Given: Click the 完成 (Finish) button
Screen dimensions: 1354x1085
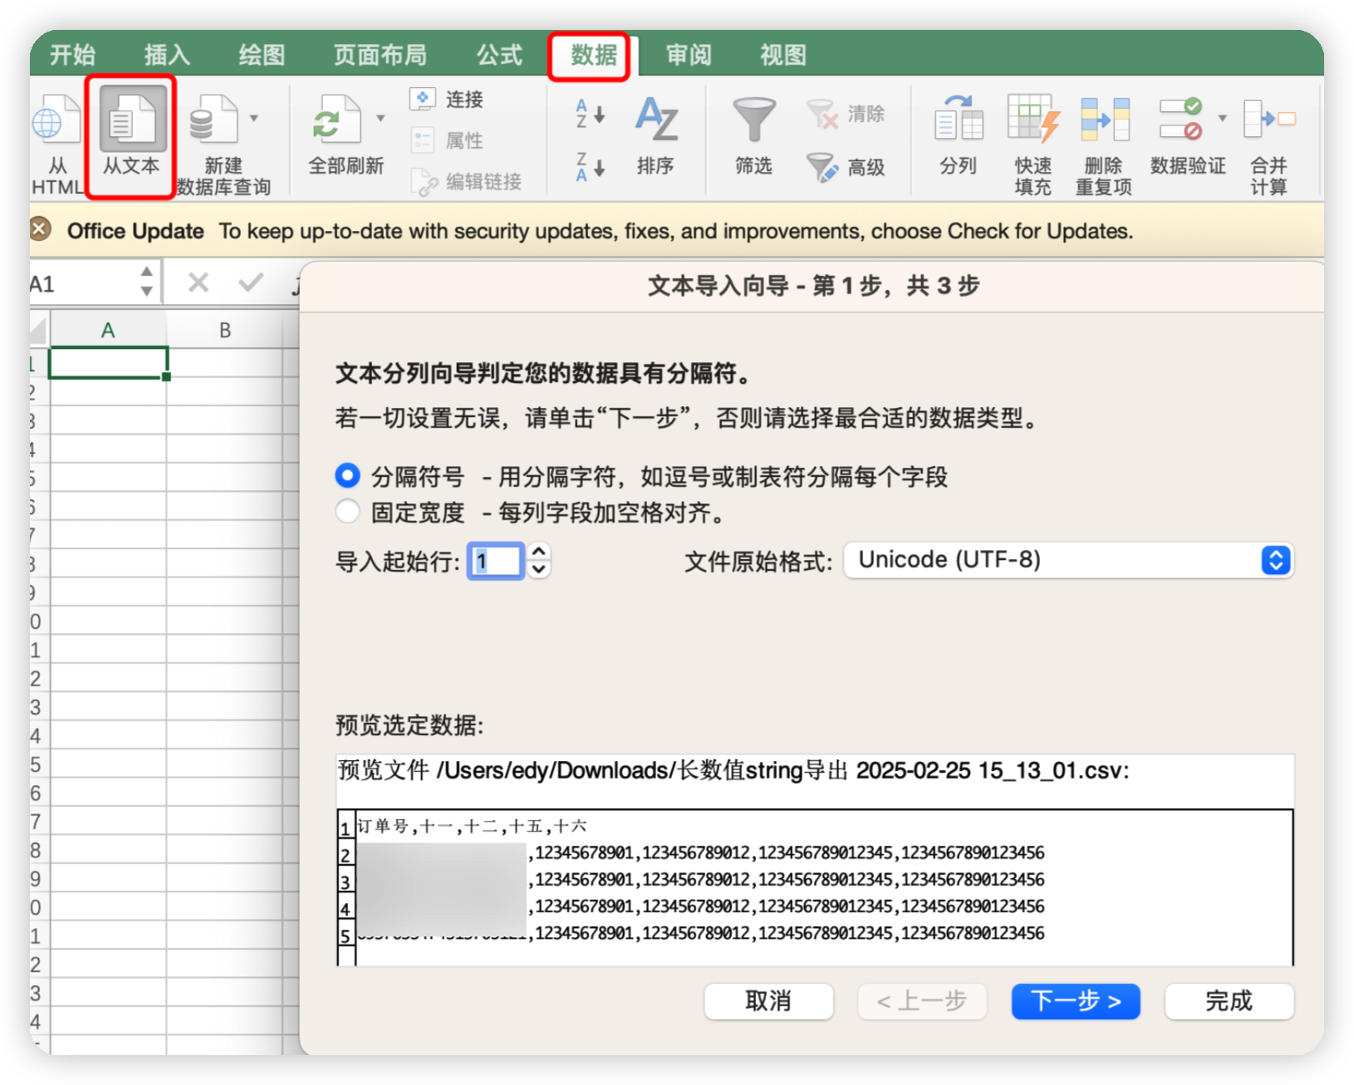Looking at the screenshot, I should click(1229, 1001).
